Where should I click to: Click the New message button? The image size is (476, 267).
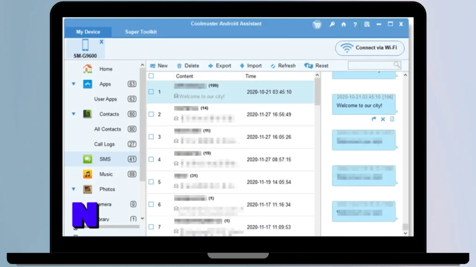[x=159, y=66]
